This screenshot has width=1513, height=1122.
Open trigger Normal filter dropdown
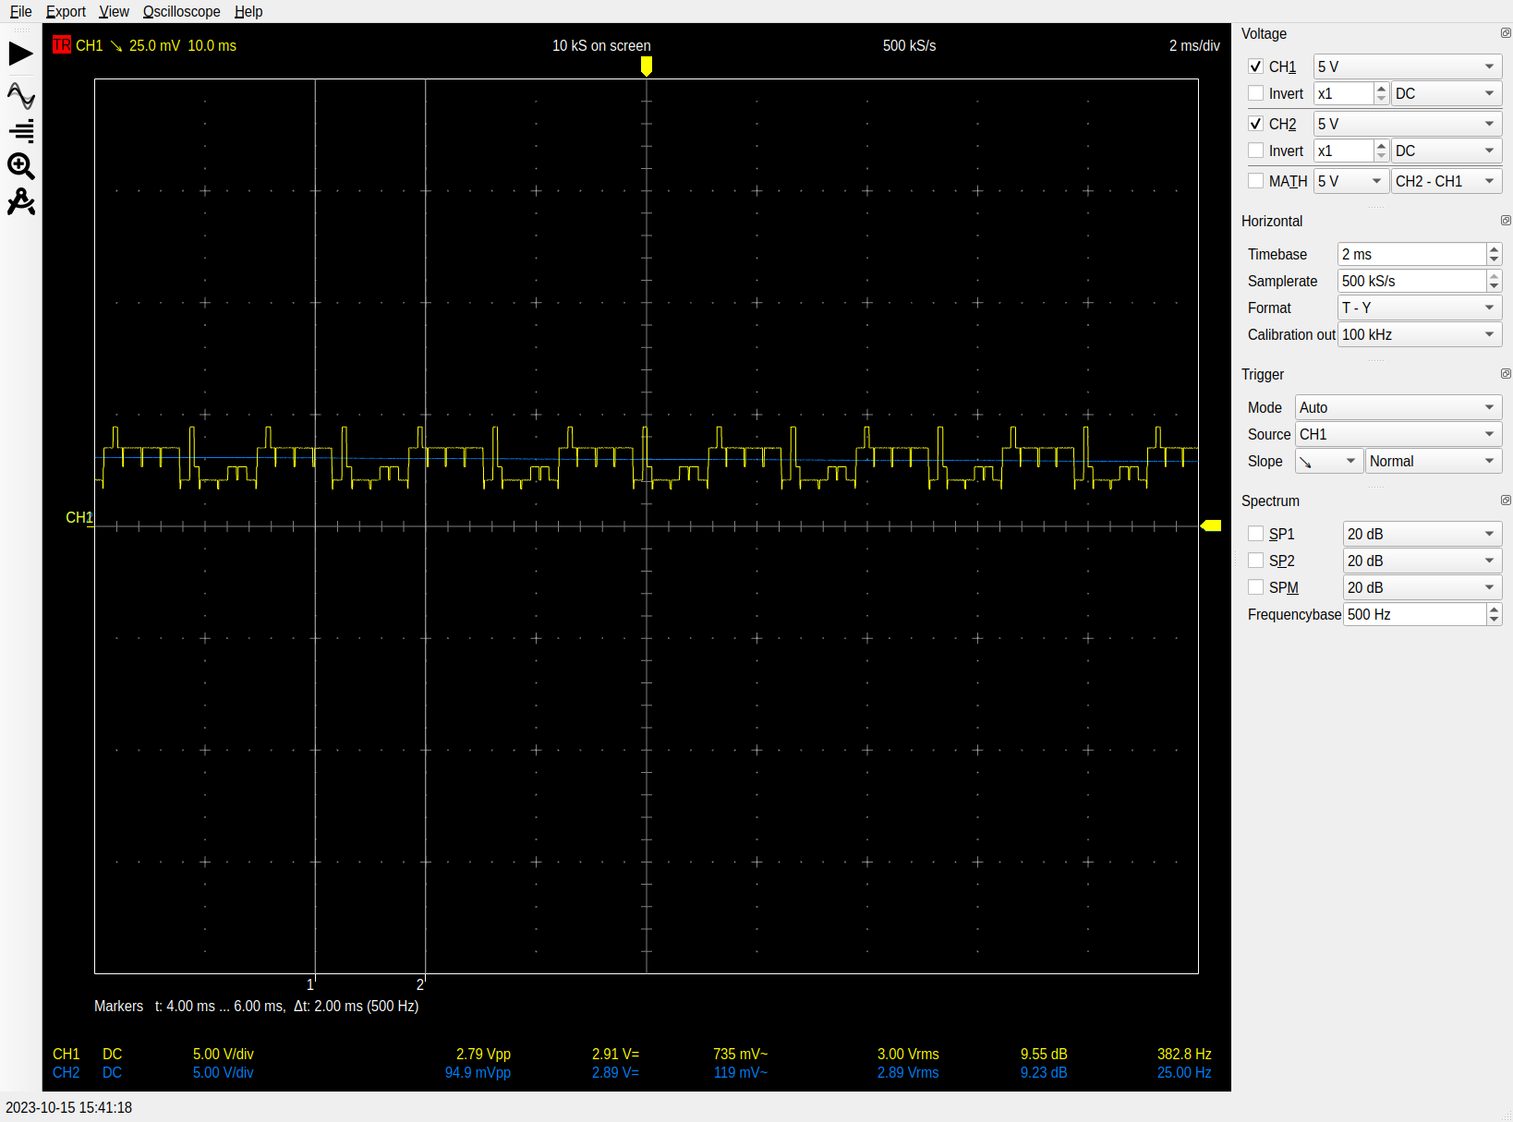pyautogui.click(x=1434, y=461)
